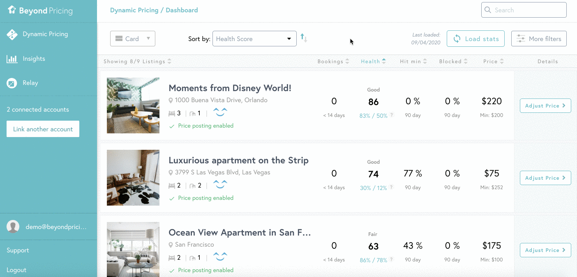Click location pin next to San Francisco
Screen dimensions: 577x277
click(x=171, y=245)
